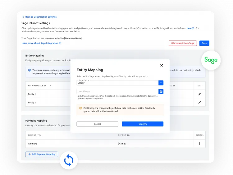Viewport: 233px width, 175px height.
Task: Go back to Organization Settings
Action: tap(39, 17)
